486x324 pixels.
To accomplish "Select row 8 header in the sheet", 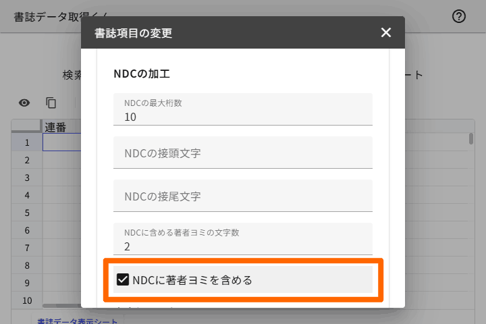I will [27, 265].
